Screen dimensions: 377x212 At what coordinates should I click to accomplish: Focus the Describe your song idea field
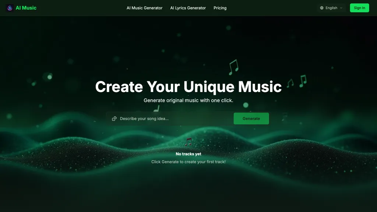pyautogui.click(x=170, y=119)
